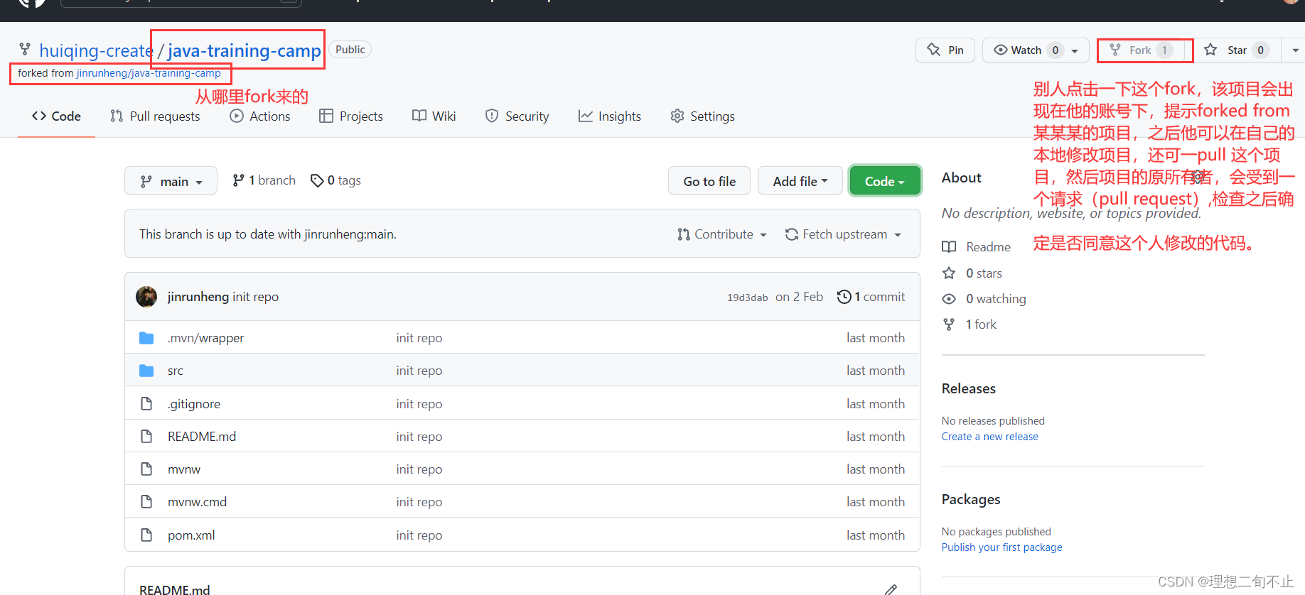Open the java-training-camp repository link

point(245,50)
